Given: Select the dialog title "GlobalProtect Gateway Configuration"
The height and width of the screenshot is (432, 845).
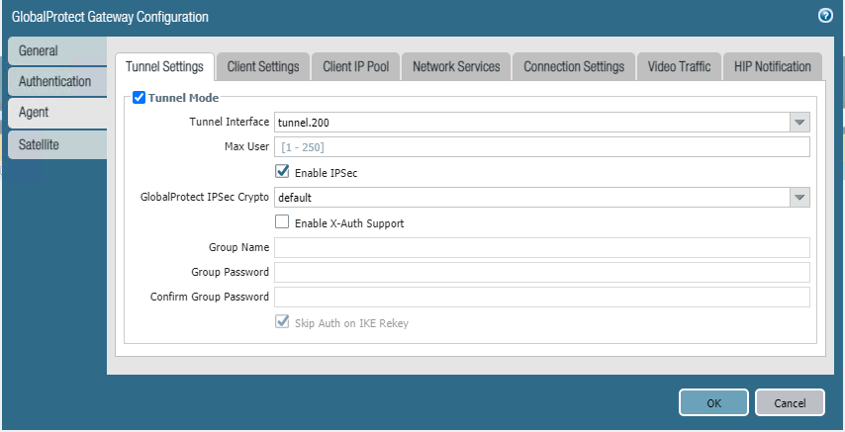Looking at the screenshot, I should click(110, 17).
